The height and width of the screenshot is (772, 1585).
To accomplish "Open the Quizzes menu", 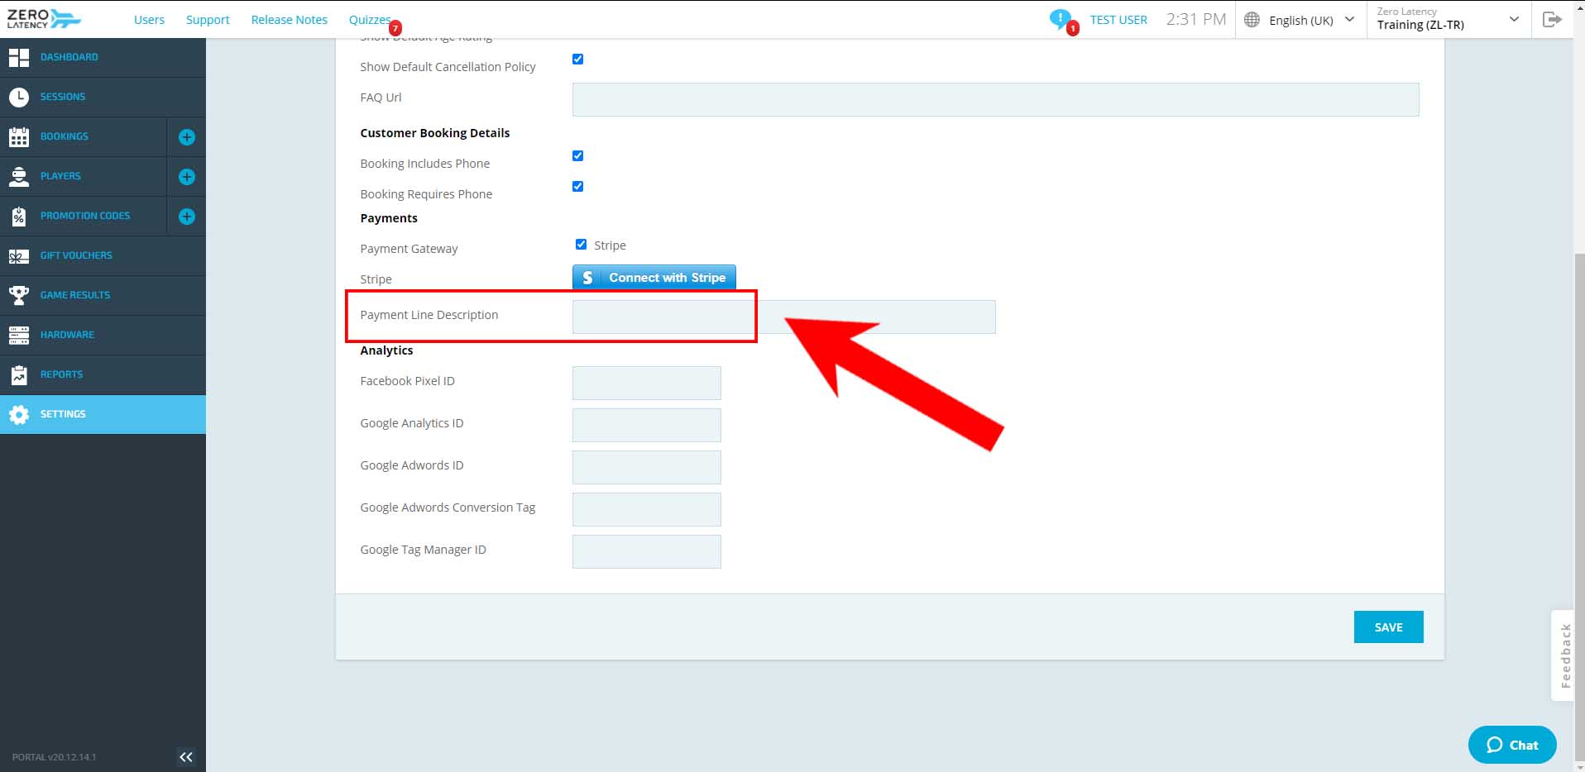I will click(369, 20).
